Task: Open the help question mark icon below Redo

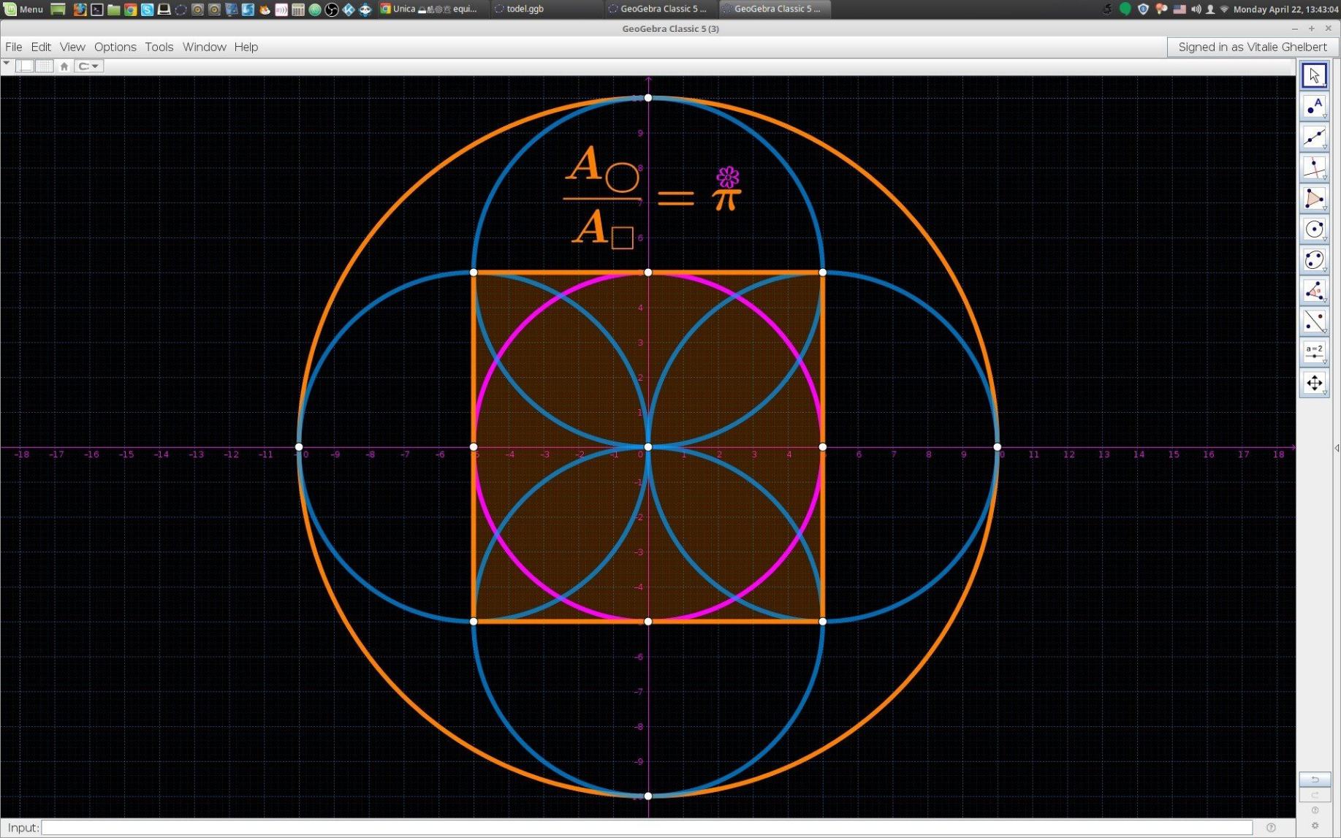Action: tap(1315, 810)
